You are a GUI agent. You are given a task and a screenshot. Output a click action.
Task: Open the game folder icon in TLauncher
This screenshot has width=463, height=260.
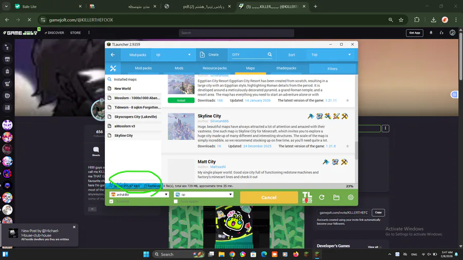[336, 197]
